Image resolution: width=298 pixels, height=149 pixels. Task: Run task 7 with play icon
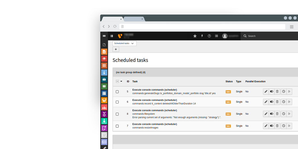289,126
